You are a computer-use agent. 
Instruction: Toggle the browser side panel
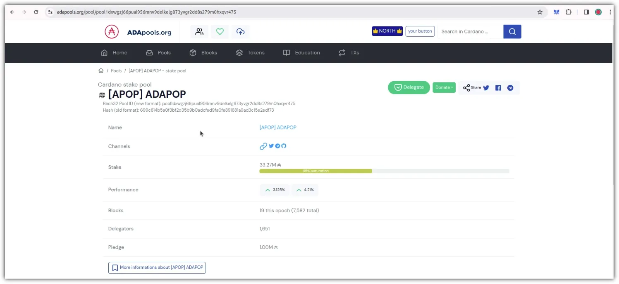(586, 12)
